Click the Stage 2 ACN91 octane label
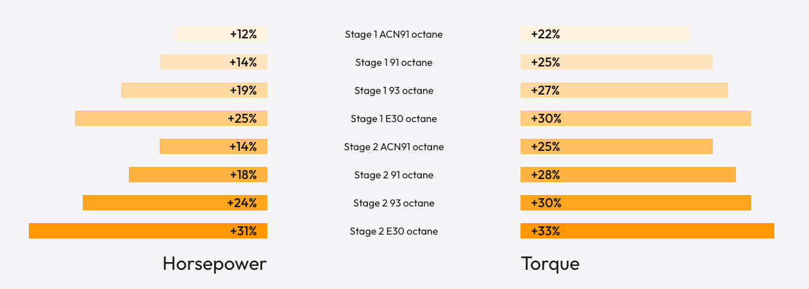 pyautogui.click(x=394, y=147)
